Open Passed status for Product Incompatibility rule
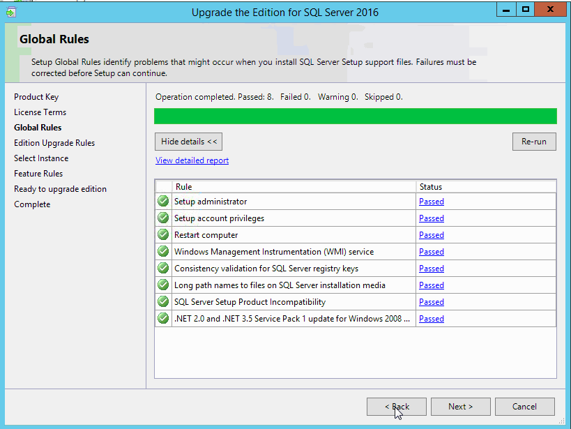Viewport: 571px width, 429px height. tap(431, 302)
